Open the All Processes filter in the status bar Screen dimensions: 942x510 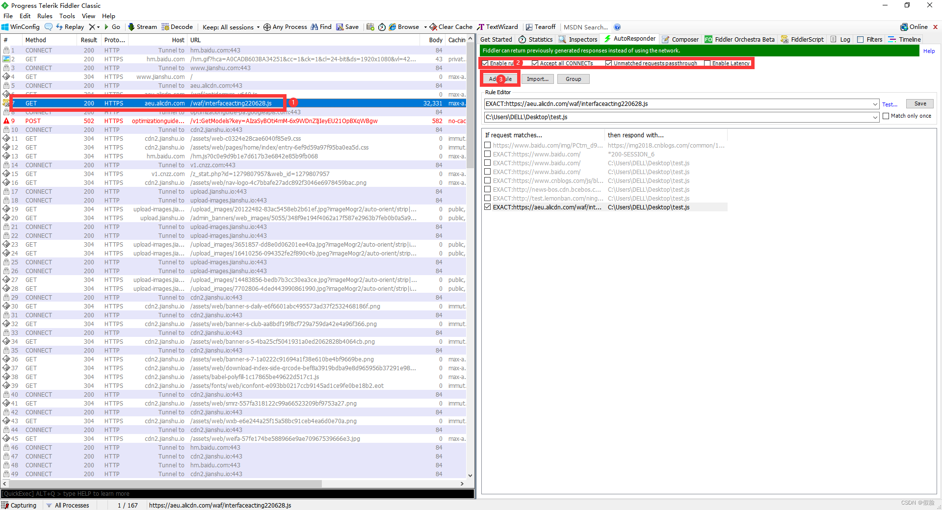(x=68, y=505)
